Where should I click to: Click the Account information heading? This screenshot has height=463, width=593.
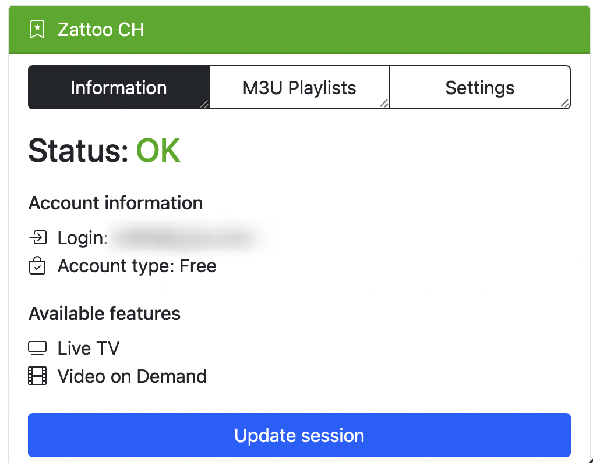116,203
